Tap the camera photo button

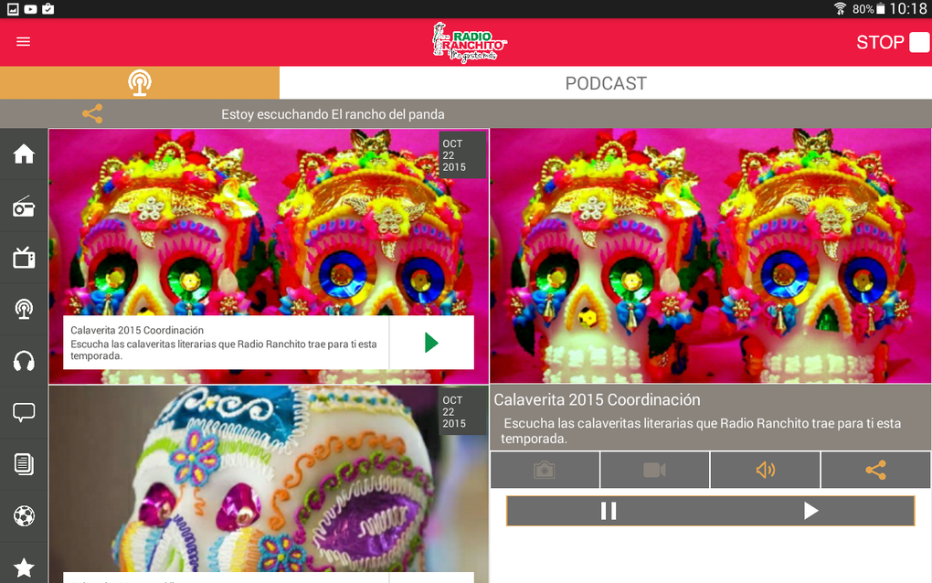tap(545, 470)
